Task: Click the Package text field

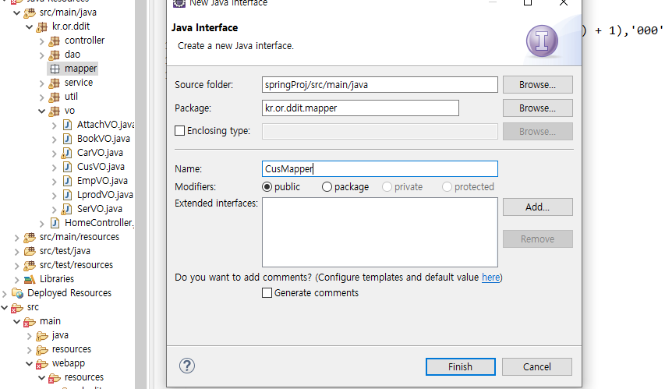Action: tap(360, 108)
